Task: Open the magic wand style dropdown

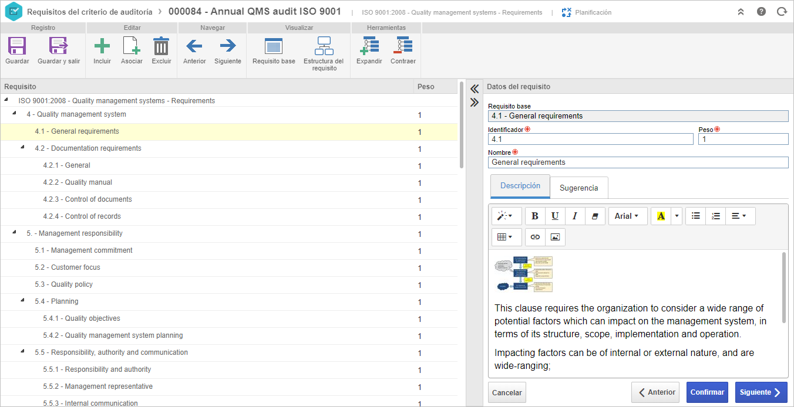Action: point(506,216)
